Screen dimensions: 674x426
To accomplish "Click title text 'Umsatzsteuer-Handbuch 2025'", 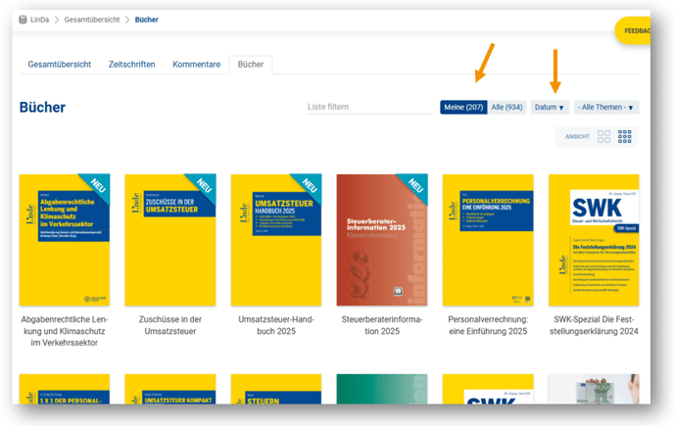I will pos(276,325).
